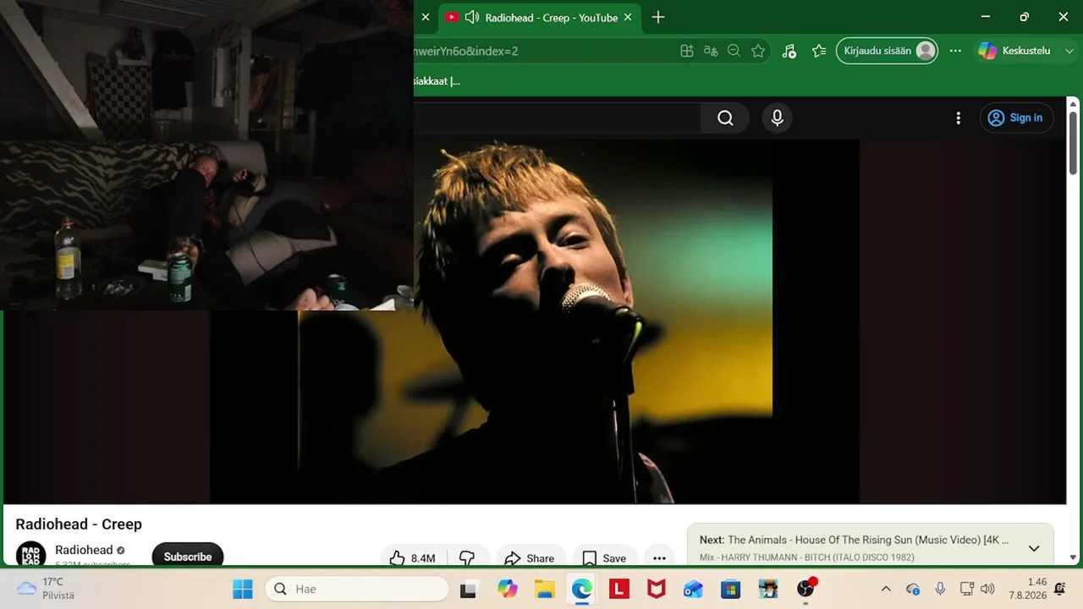Click the browser address bar URL

click(x=465, y=51)
